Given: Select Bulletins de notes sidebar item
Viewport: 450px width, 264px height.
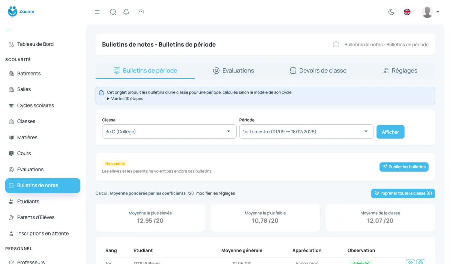Looking at the screenshot, I should click(x=43, y=186).
